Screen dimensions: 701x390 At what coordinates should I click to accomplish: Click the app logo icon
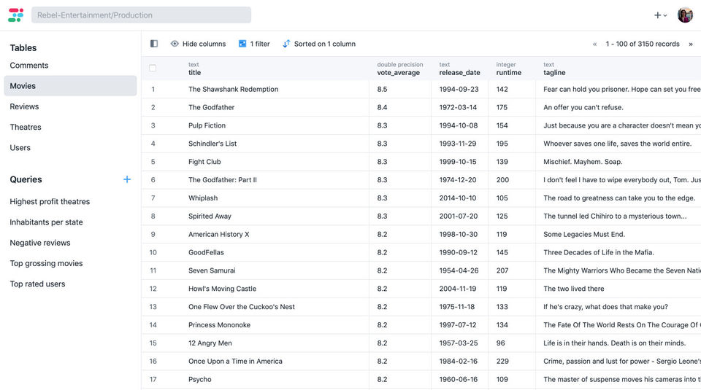[x=15, y=15]
